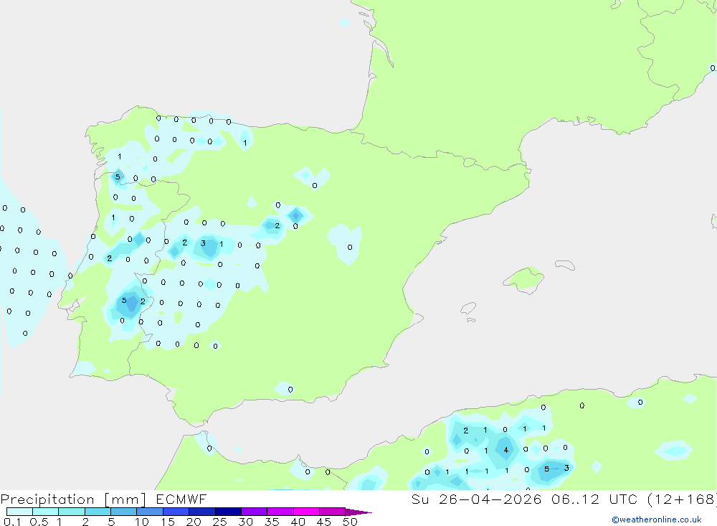Pick the magenta swatch between 40 and 45
The height and width of the screenshot is (526, 717).
pos(306,512)
